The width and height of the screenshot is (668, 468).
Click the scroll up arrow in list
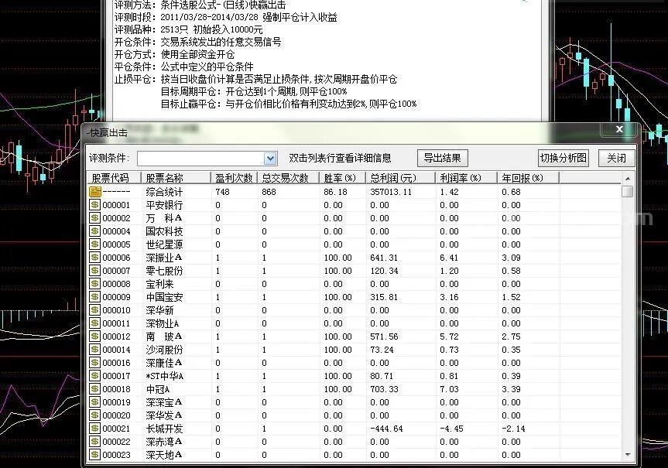click(x=628, y=179)
